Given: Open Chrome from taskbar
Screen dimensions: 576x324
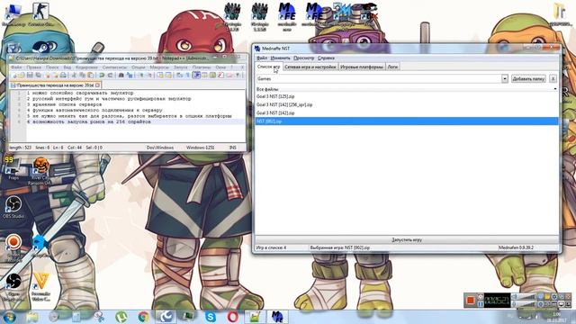Looking at the screenshot, I should [x=144, y=317].
